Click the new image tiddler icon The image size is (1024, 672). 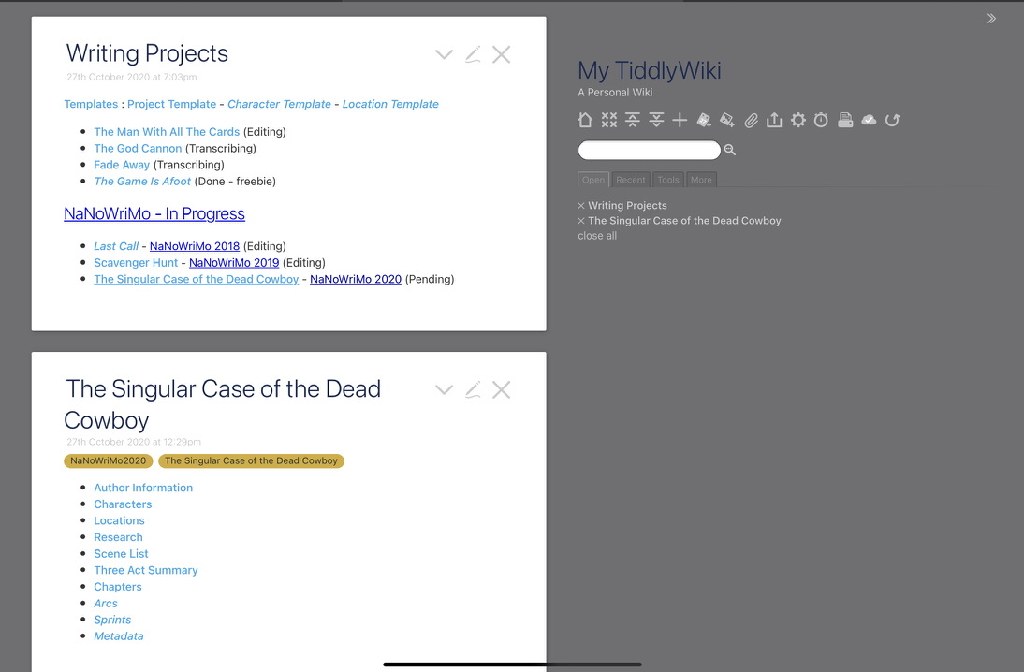click(727, 120)
